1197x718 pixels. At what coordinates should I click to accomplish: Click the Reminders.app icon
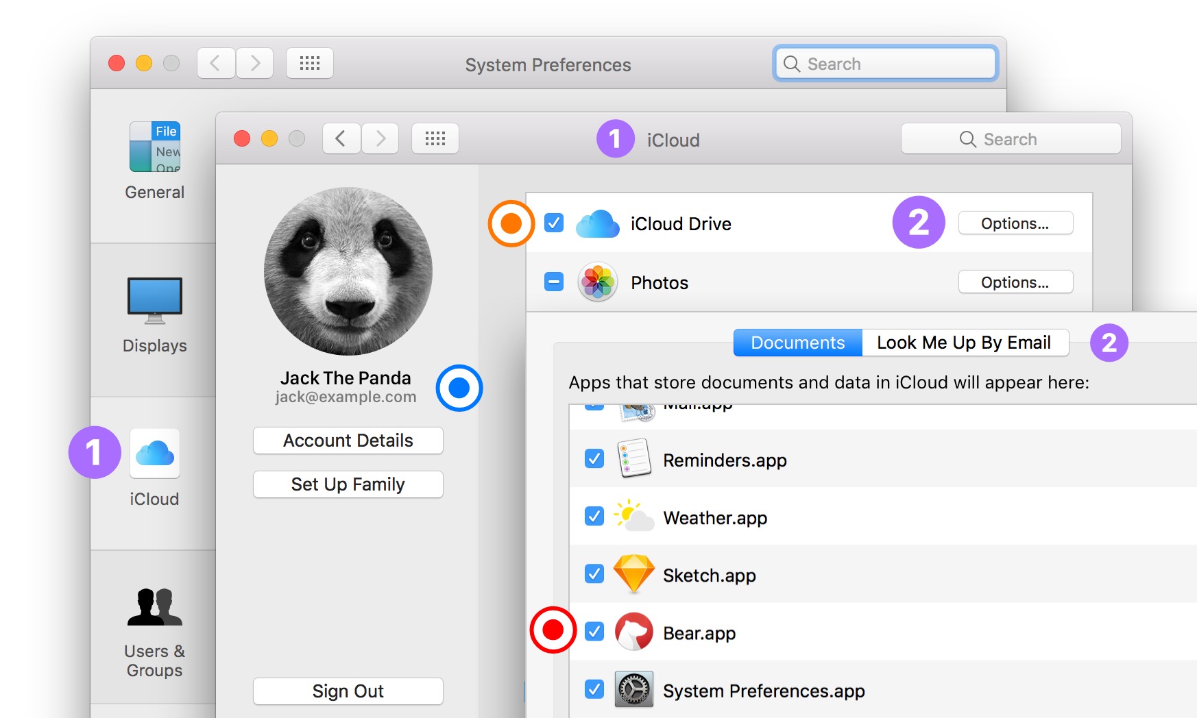point(634,460)
